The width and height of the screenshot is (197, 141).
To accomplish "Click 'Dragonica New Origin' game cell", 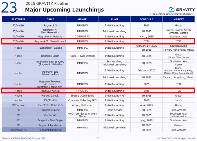I will click(50, 120).
